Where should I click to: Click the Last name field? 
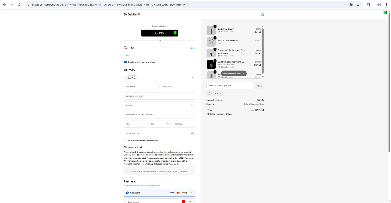[178, 87]
